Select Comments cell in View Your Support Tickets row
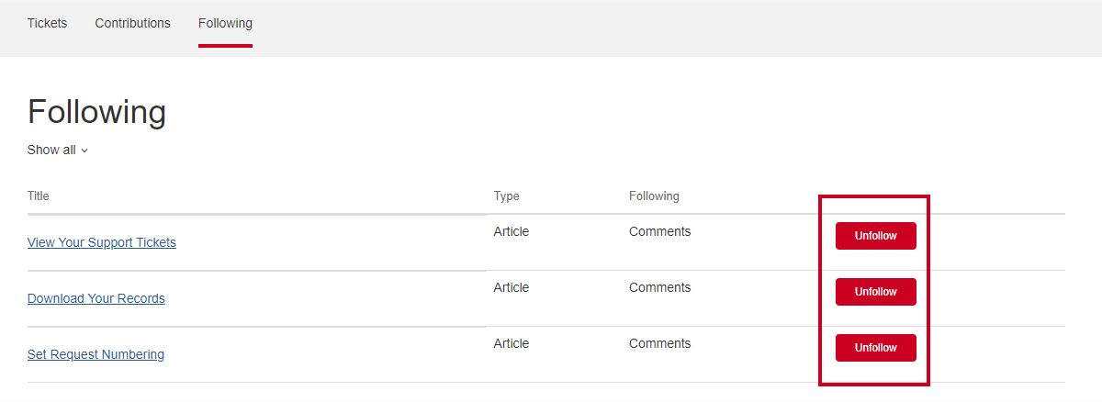 click(x=659, y=231)
